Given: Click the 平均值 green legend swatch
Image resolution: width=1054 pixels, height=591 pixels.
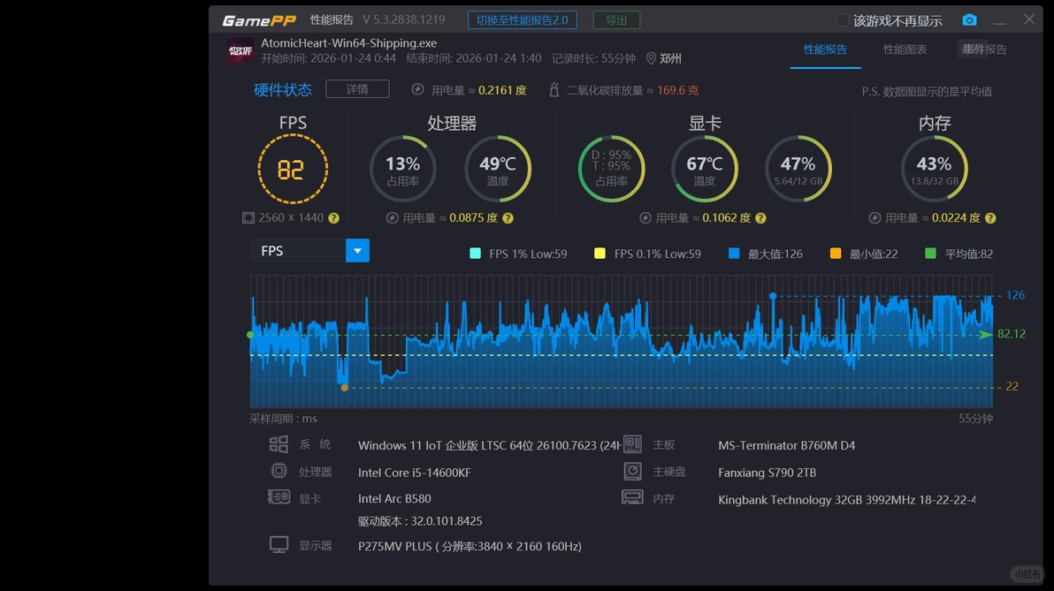Looking at the screenshot, I should click(930, 254).
